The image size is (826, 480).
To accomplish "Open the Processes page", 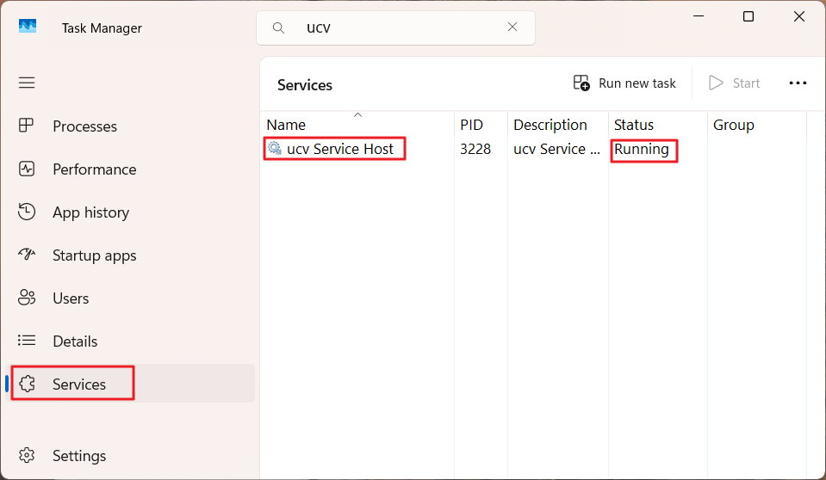I will 84,126.
